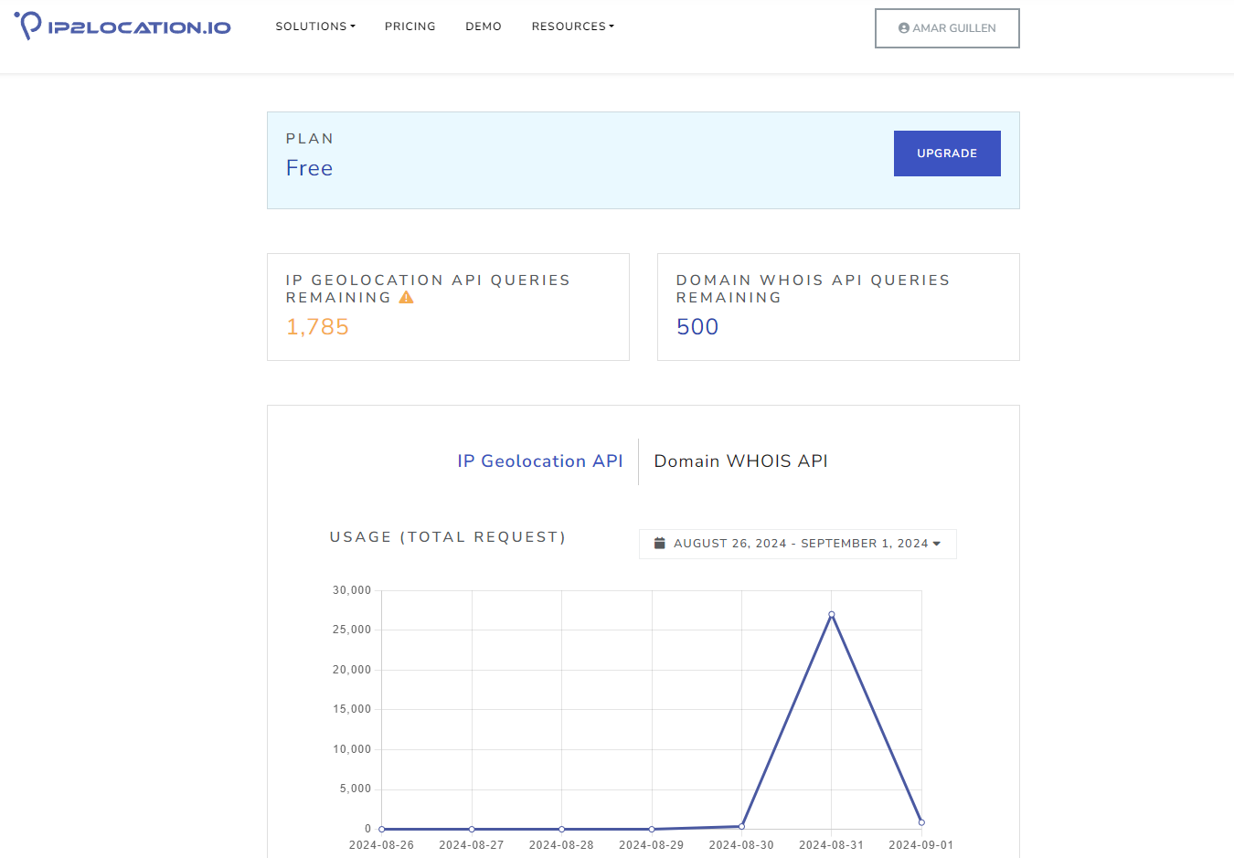Select the IP Geolocation API tab
Image resolution: width=1234 pixels, height=858 pixels.
click(539, 461)
